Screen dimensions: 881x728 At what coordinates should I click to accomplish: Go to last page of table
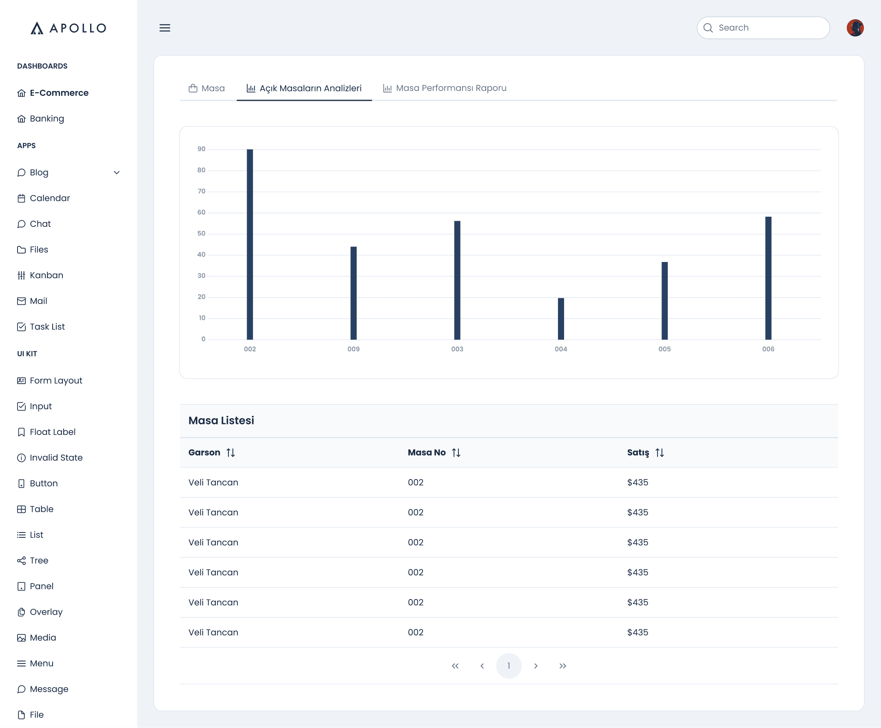(x=563, y=666)
